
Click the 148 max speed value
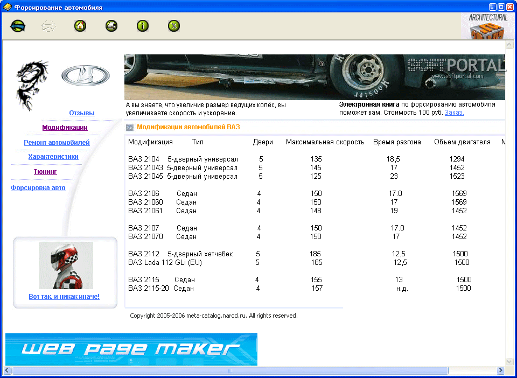click(x=316, y=211)
